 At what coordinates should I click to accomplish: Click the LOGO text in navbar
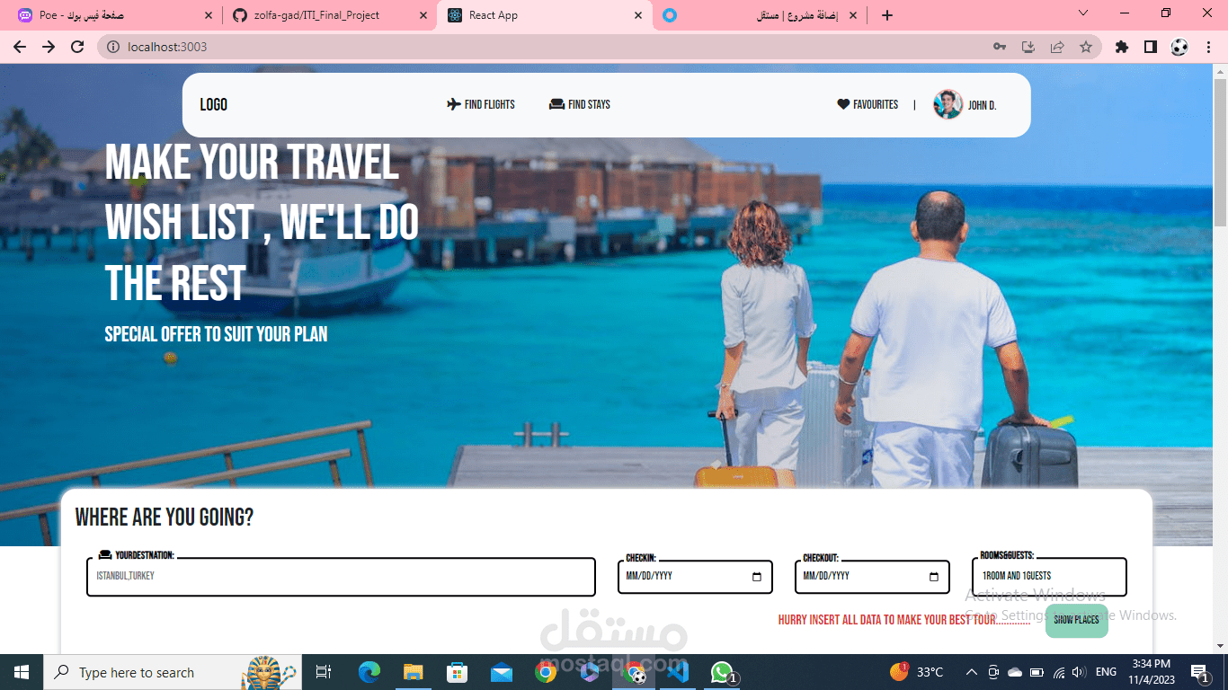tap(213, 104)
